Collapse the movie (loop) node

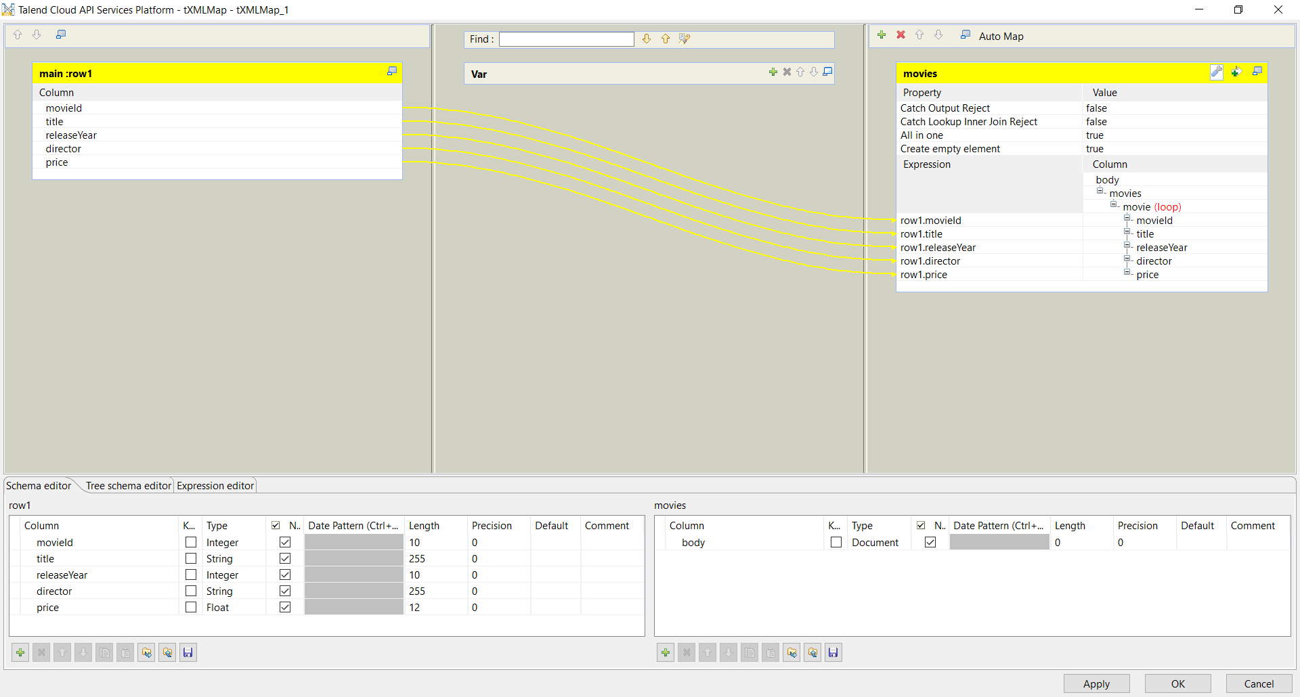click(1114, 205)
